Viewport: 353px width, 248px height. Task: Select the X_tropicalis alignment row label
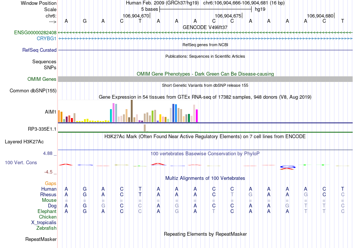pyautogui.click(x=44, y=223)
